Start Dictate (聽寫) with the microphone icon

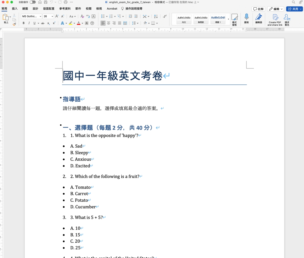coord(246,19)
